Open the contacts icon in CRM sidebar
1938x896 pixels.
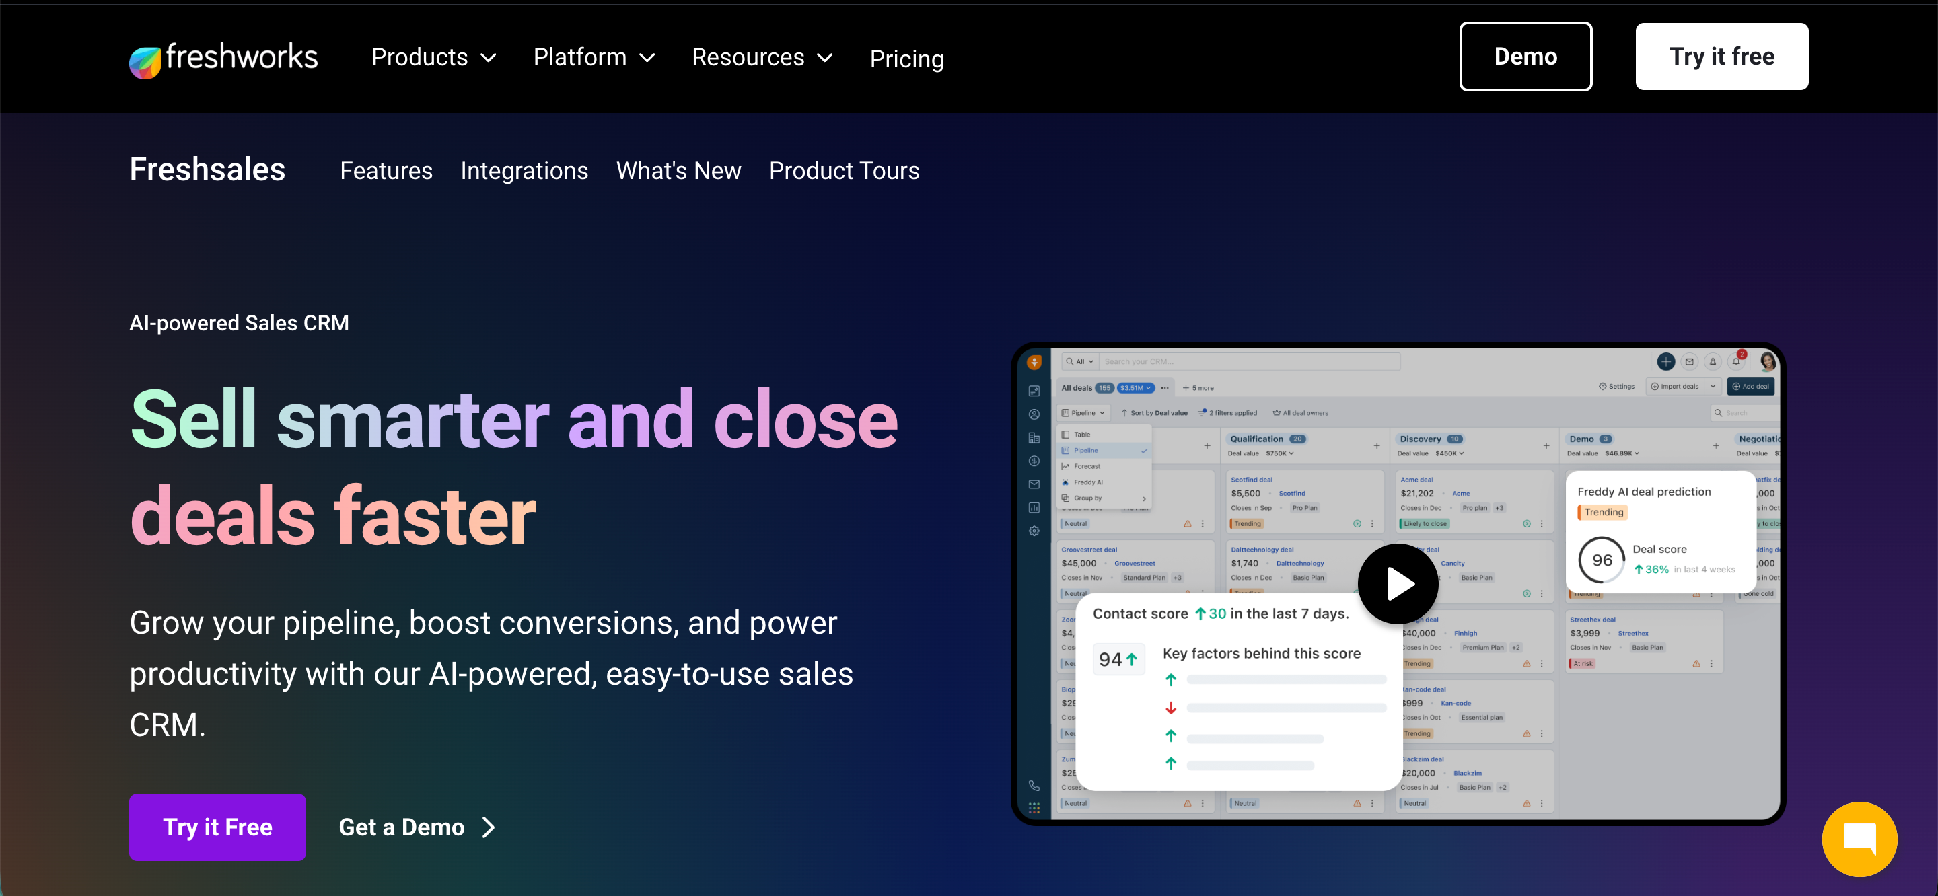pyautogui.click(x=1034, y=414)
